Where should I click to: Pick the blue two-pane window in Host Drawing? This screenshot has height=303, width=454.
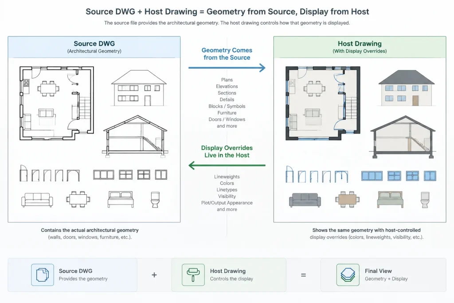[430, 176]
